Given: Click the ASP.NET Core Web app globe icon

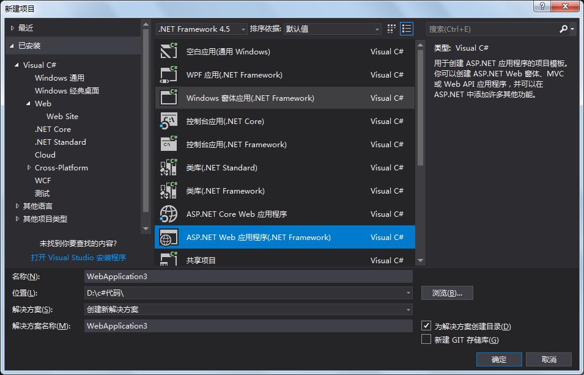Looking at the screenshot, I should point(169,214).
